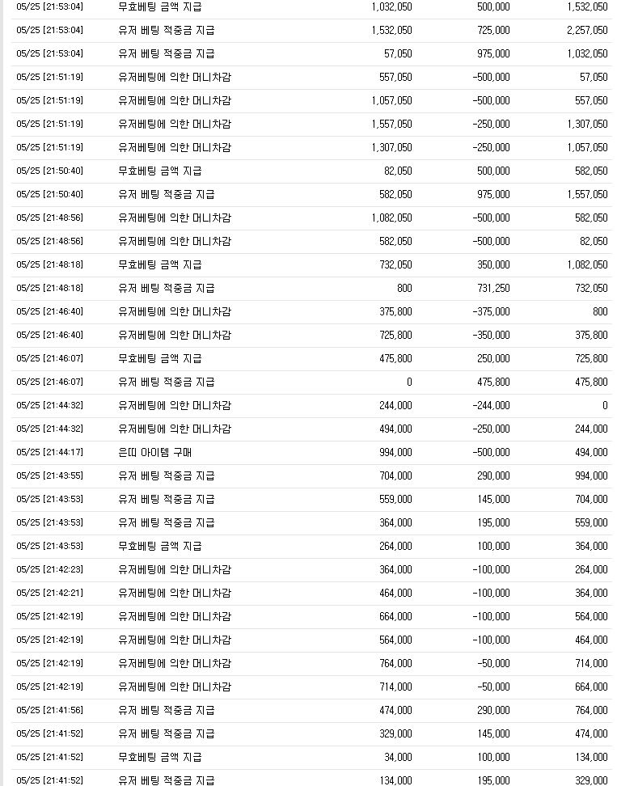The image size is (617, 786).
Task: Click the 21:43:55 timestamp
Action: (x=49, y=475)
